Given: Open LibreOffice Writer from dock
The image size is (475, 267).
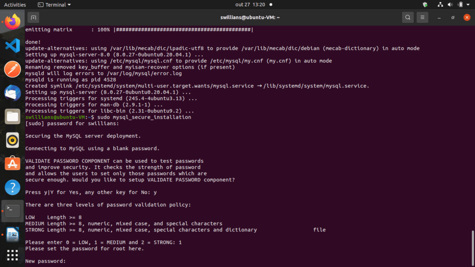Looking at the screenshot, I should 13,235.
